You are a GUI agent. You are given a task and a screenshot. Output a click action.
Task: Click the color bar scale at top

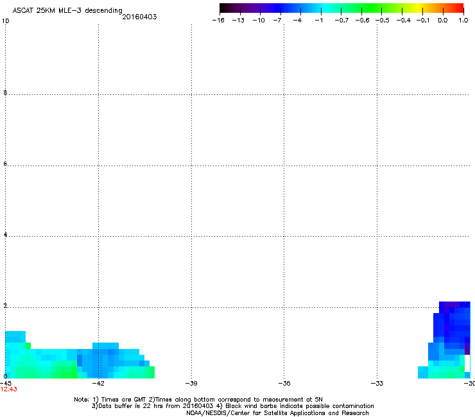pyautogui.click(x=341, y=8)
